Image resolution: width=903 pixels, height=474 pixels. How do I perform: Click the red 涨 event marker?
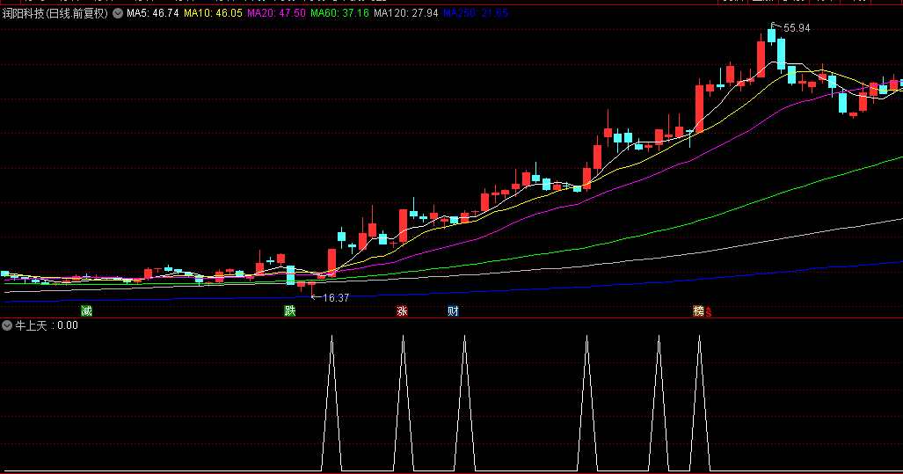(402, 311)
